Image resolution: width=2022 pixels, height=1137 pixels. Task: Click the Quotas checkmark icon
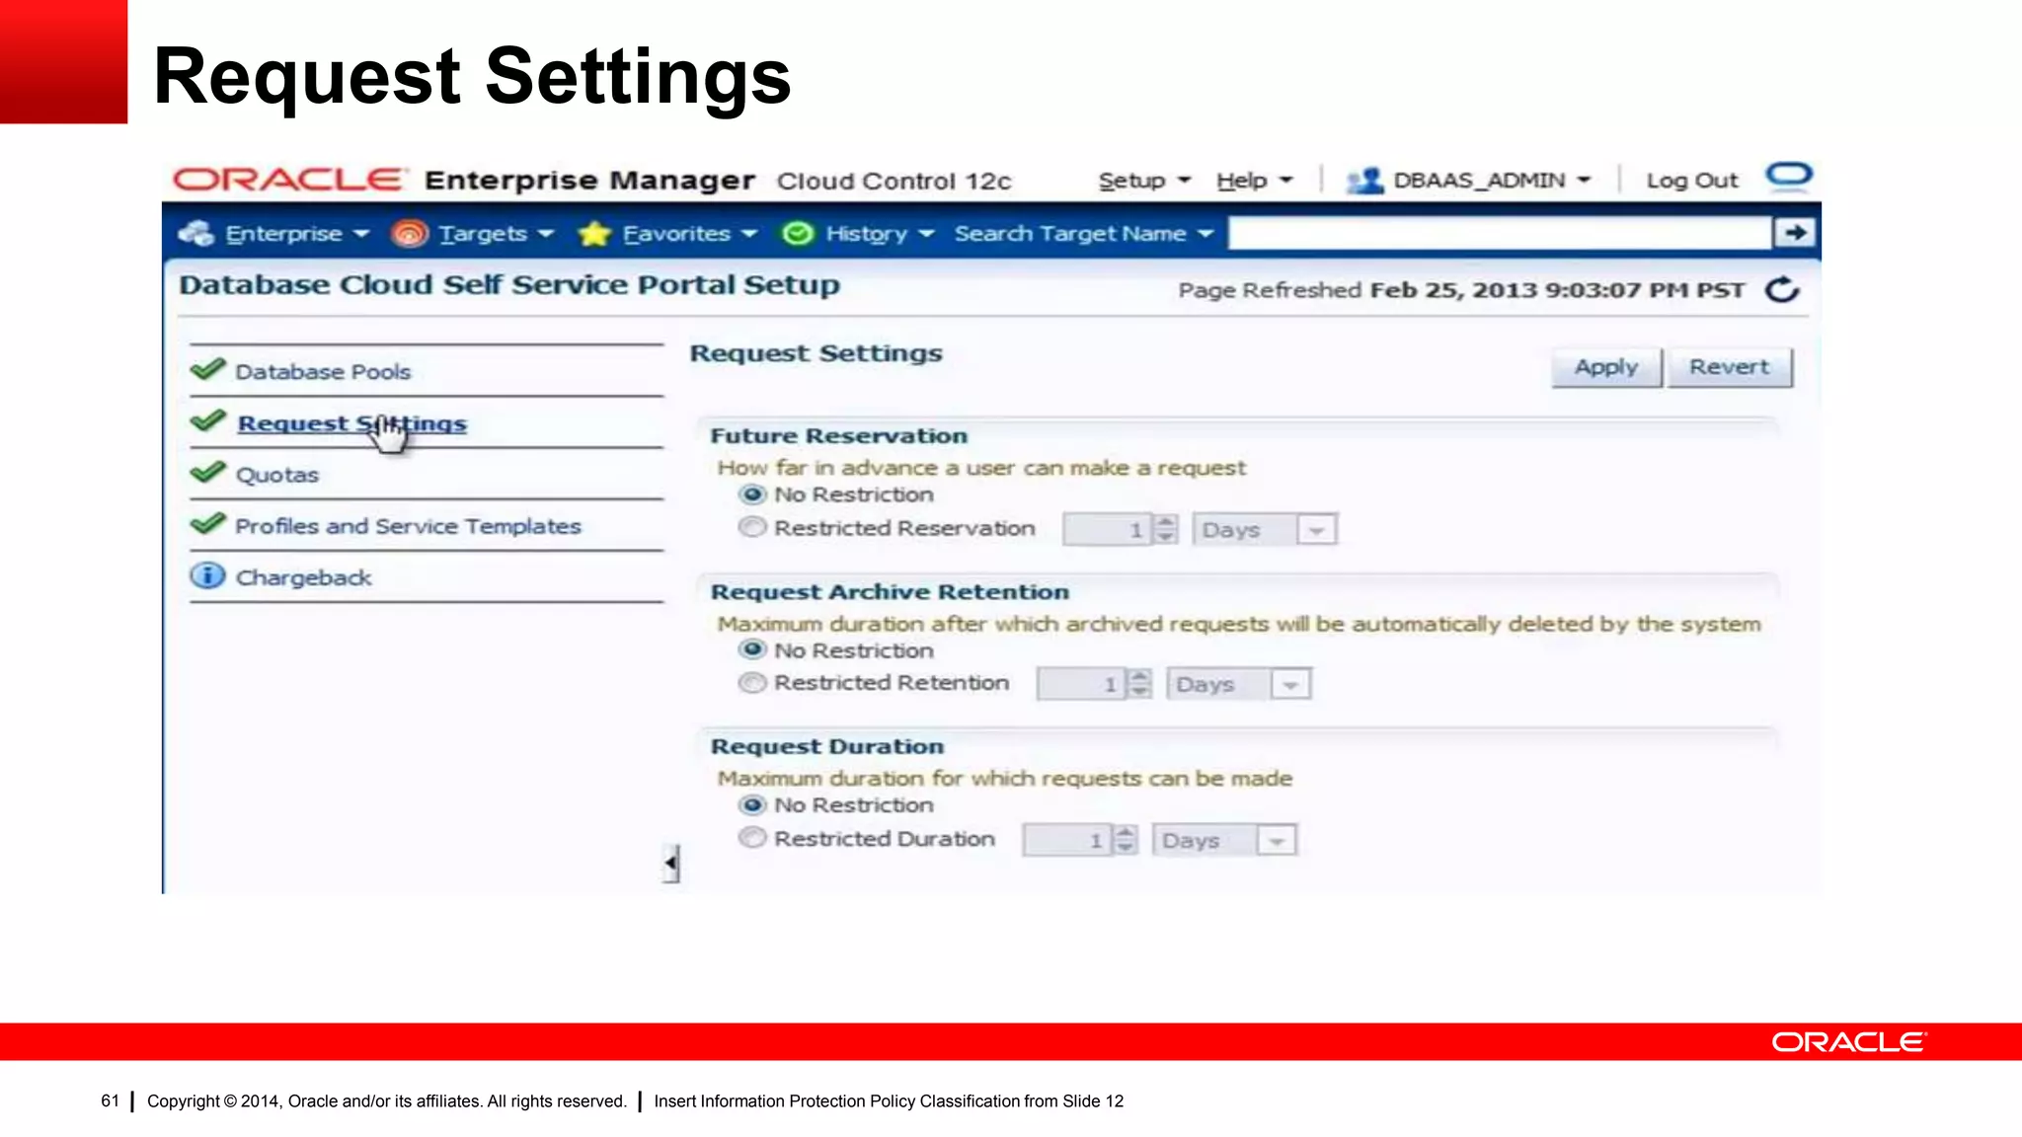[208, 472]
